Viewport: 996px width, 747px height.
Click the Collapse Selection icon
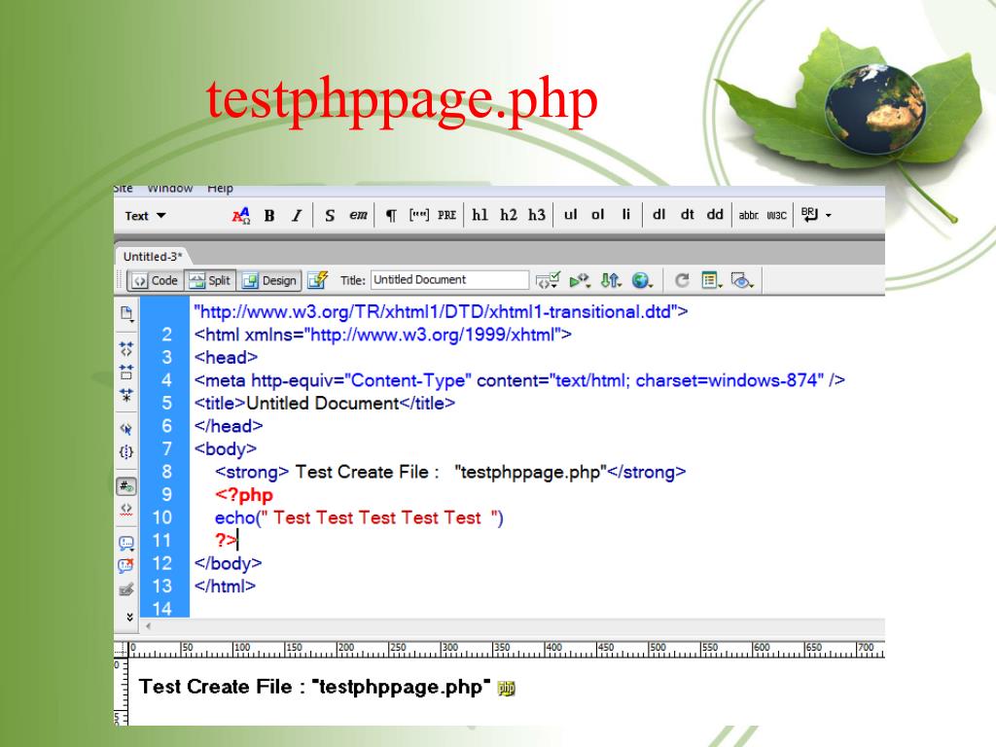126,373
